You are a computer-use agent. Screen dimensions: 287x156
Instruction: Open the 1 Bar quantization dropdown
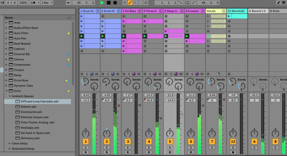tap(47, 3)
